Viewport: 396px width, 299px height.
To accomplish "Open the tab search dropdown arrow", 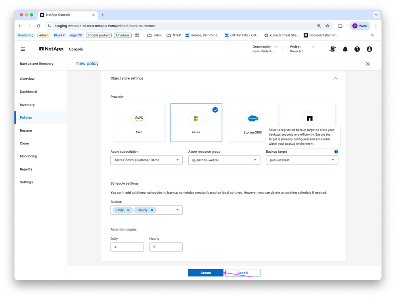I will 376,15.
